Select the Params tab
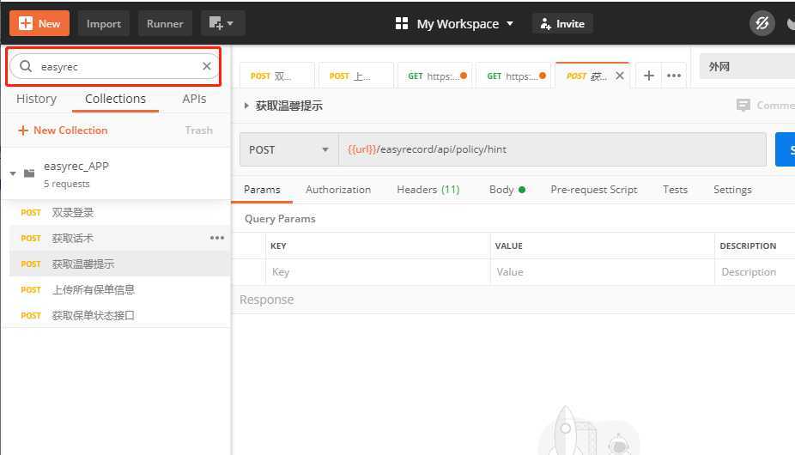Viewport: 795px width, 455px height. (262, 190)
